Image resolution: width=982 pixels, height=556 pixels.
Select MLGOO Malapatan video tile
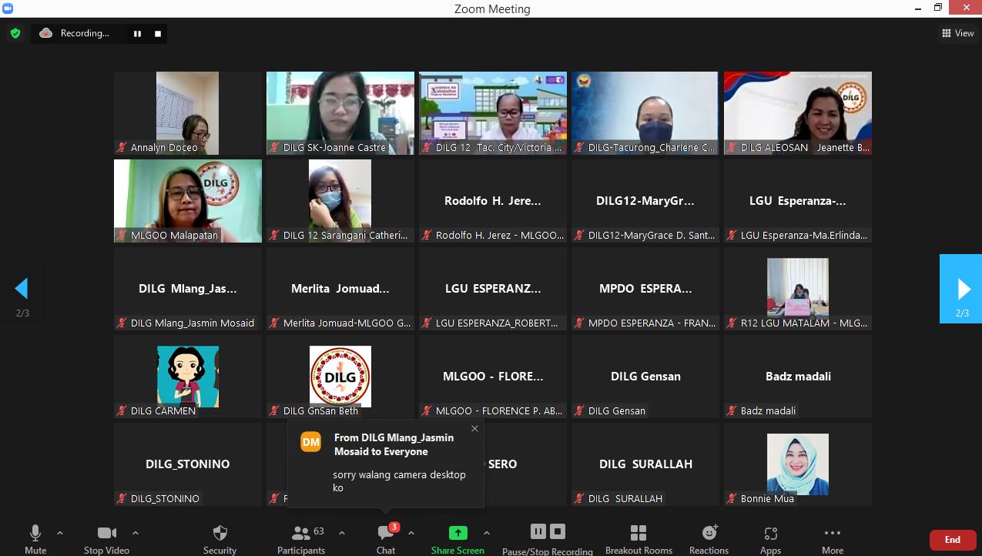(188, 201)
